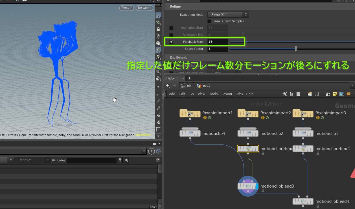This screenshot has width=355, height=209.
Task: Open the Go menu
Action: (x=192, y=94)
